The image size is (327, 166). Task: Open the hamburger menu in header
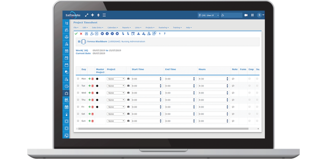104,15
